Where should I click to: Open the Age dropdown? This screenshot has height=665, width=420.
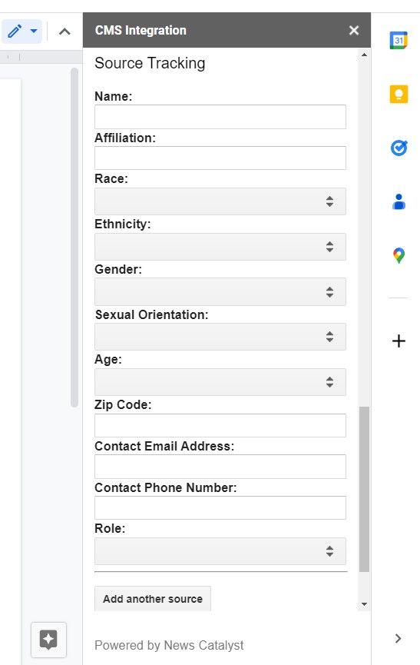tap(220, 381)
